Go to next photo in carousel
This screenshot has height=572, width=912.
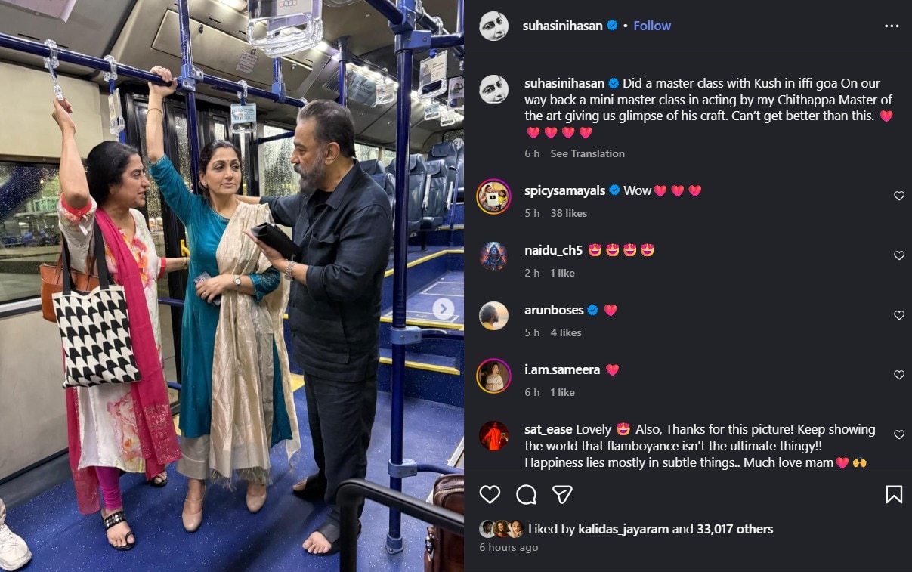point(444,308)
